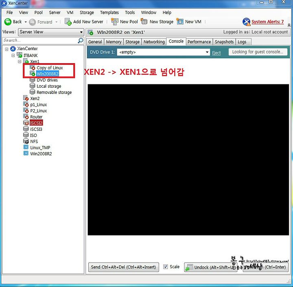This screenshot has height=287, width=293.
Task: Click the Undock button
Action: (210, 267)
